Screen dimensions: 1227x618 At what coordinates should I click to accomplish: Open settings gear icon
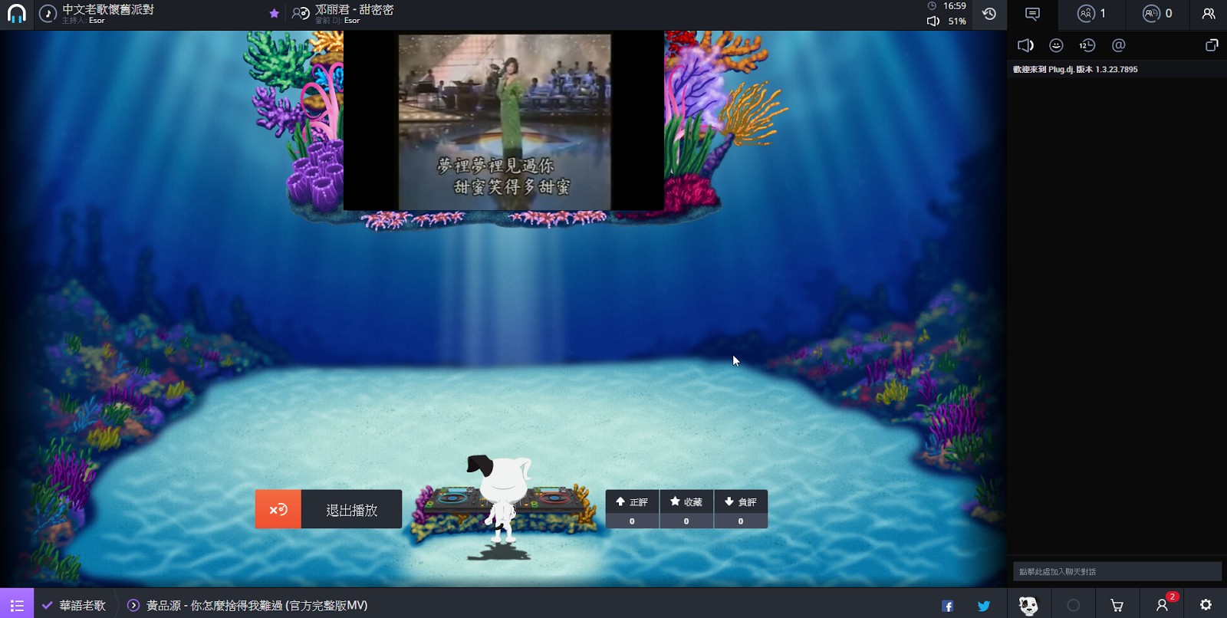1206,605
